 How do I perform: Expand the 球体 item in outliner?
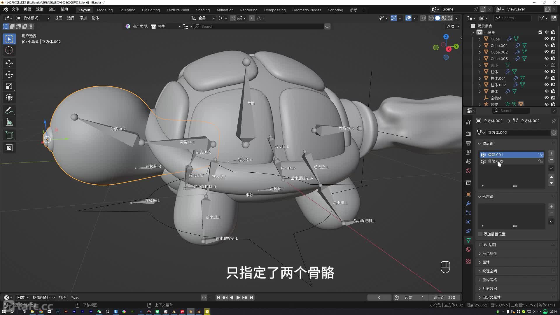(480, 92)
